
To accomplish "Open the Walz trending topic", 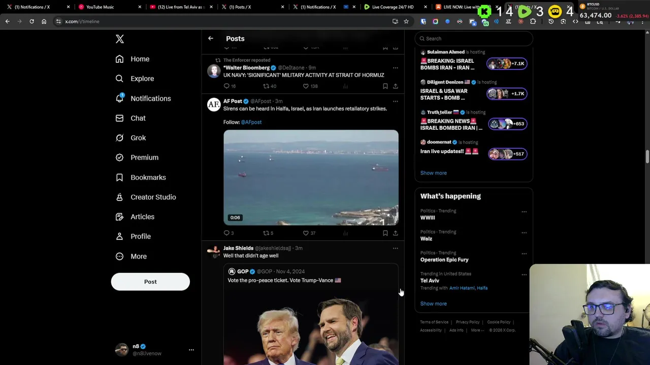I will click(x=426, y=239).
